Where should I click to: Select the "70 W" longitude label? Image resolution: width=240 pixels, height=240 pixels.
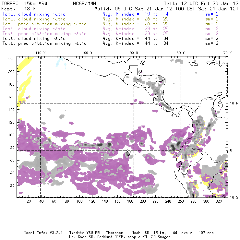[x=227, y=53]
